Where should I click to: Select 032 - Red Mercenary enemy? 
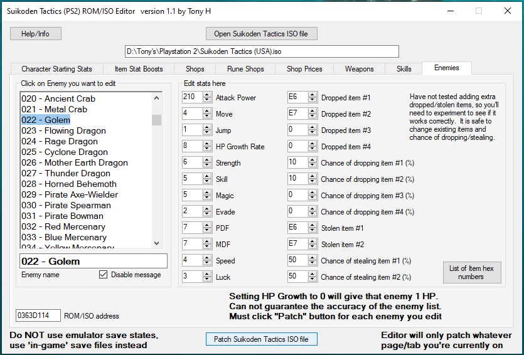85,227
